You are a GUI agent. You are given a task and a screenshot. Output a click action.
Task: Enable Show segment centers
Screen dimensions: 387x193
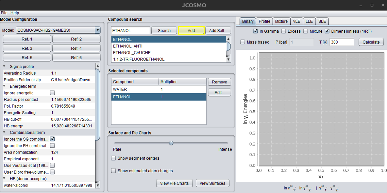(x=114, y=158)
